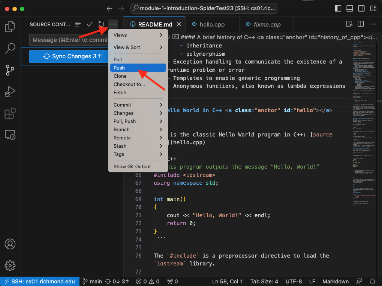Open the Search view in activity bar

point(10,48)
